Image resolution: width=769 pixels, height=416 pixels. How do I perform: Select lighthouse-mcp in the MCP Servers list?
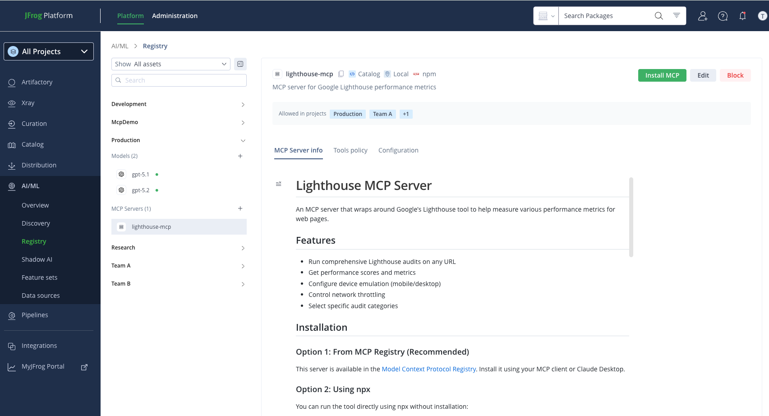tap(179, 227)
